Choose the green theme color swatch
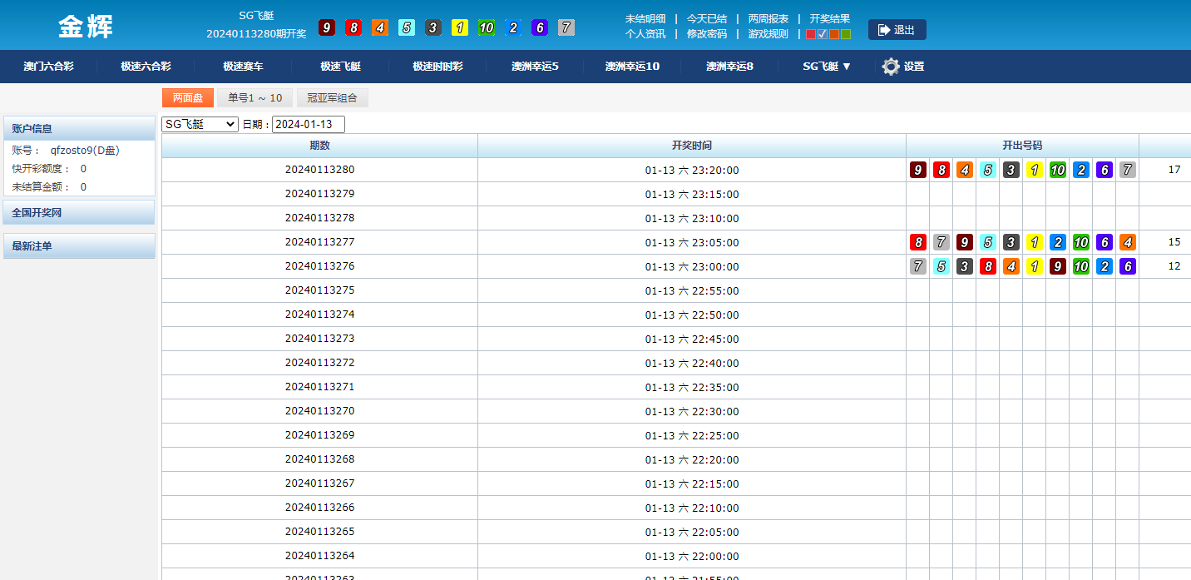Image resolution: width=1191 pixels, height=580 pixels. (x=846, y=34)
